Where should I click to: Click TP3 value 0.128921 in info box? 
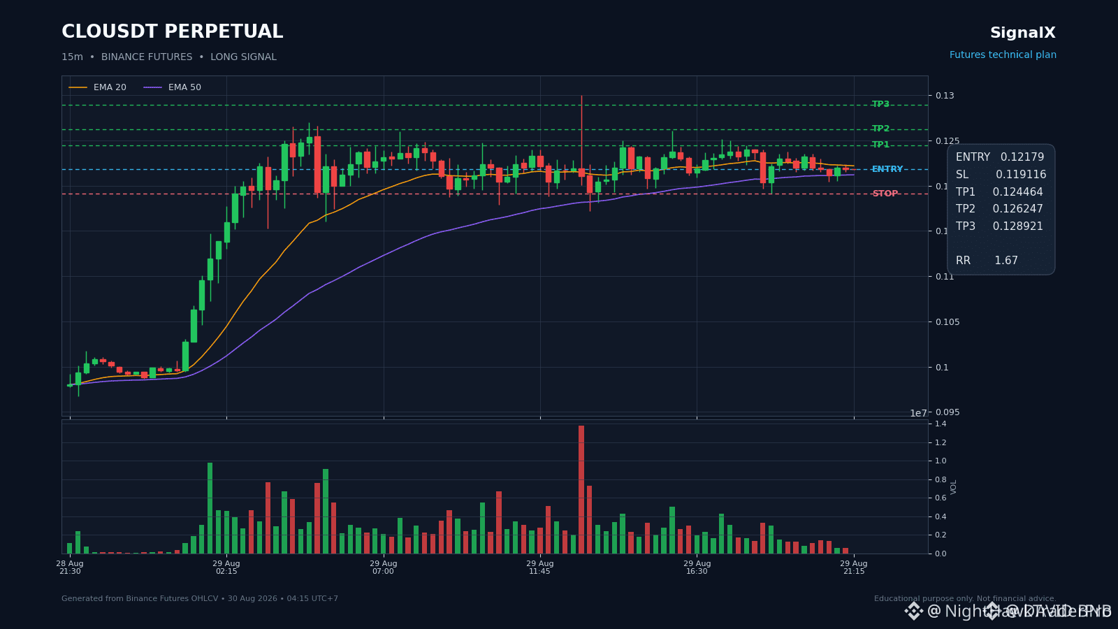tap(1017, 226)
